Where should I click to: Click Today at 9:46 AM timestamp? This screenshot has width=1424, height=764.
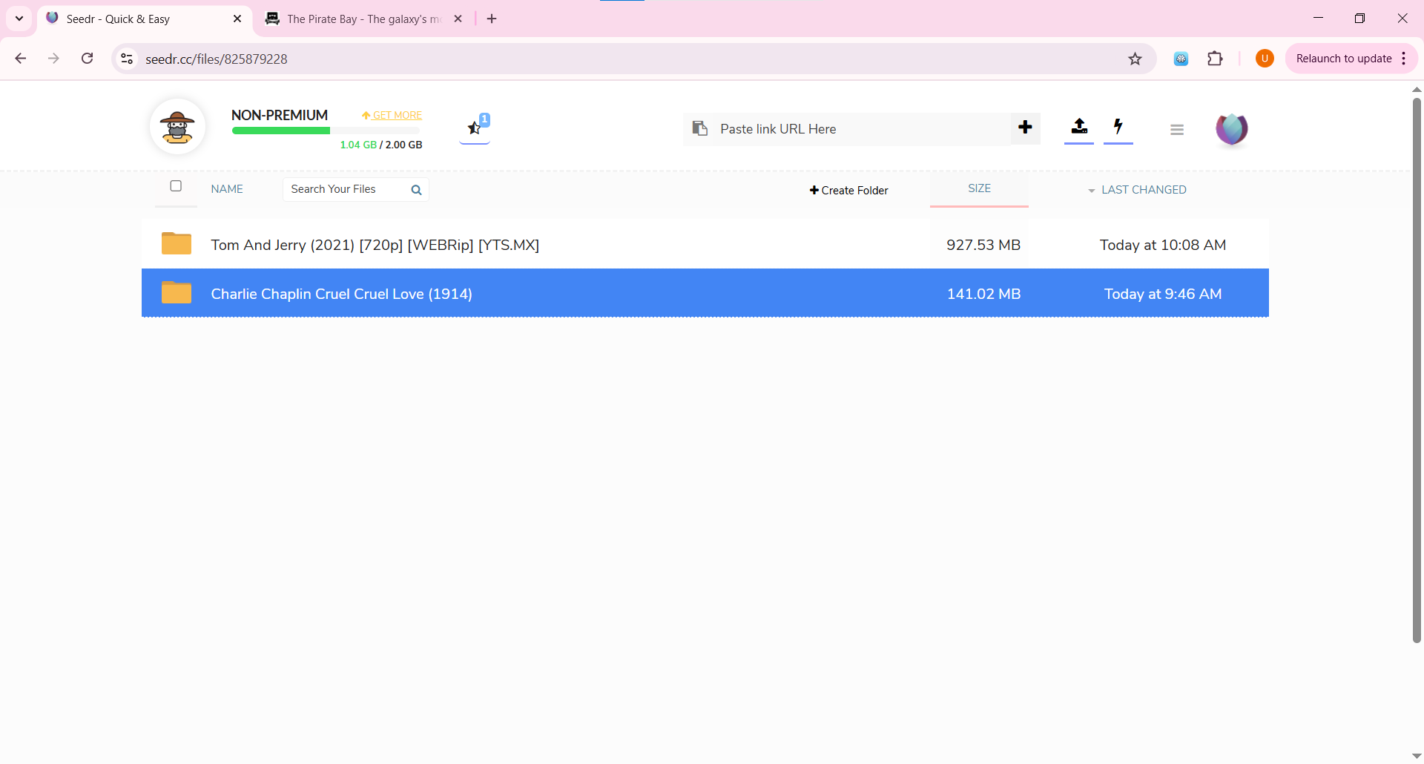[1162, 294]
